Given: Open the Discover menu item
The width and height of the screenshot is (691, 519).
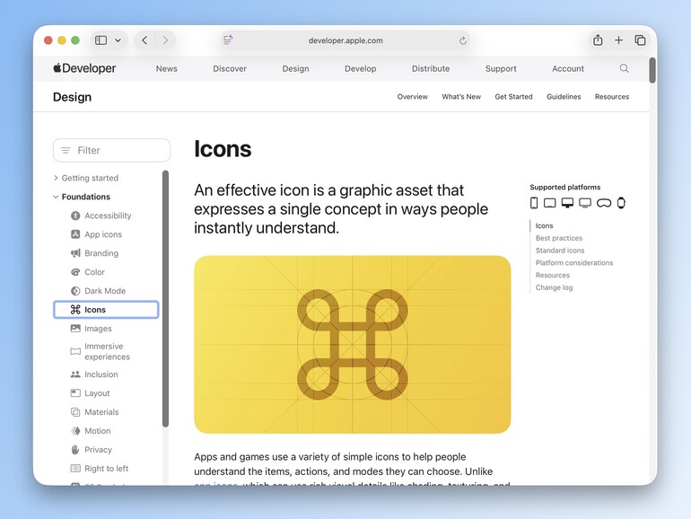Looking at the screenshot, I should click(230, 69).
